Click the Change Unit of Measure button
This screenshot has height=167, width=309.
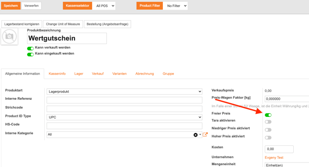pyautogui.click(x=63, y=24)
